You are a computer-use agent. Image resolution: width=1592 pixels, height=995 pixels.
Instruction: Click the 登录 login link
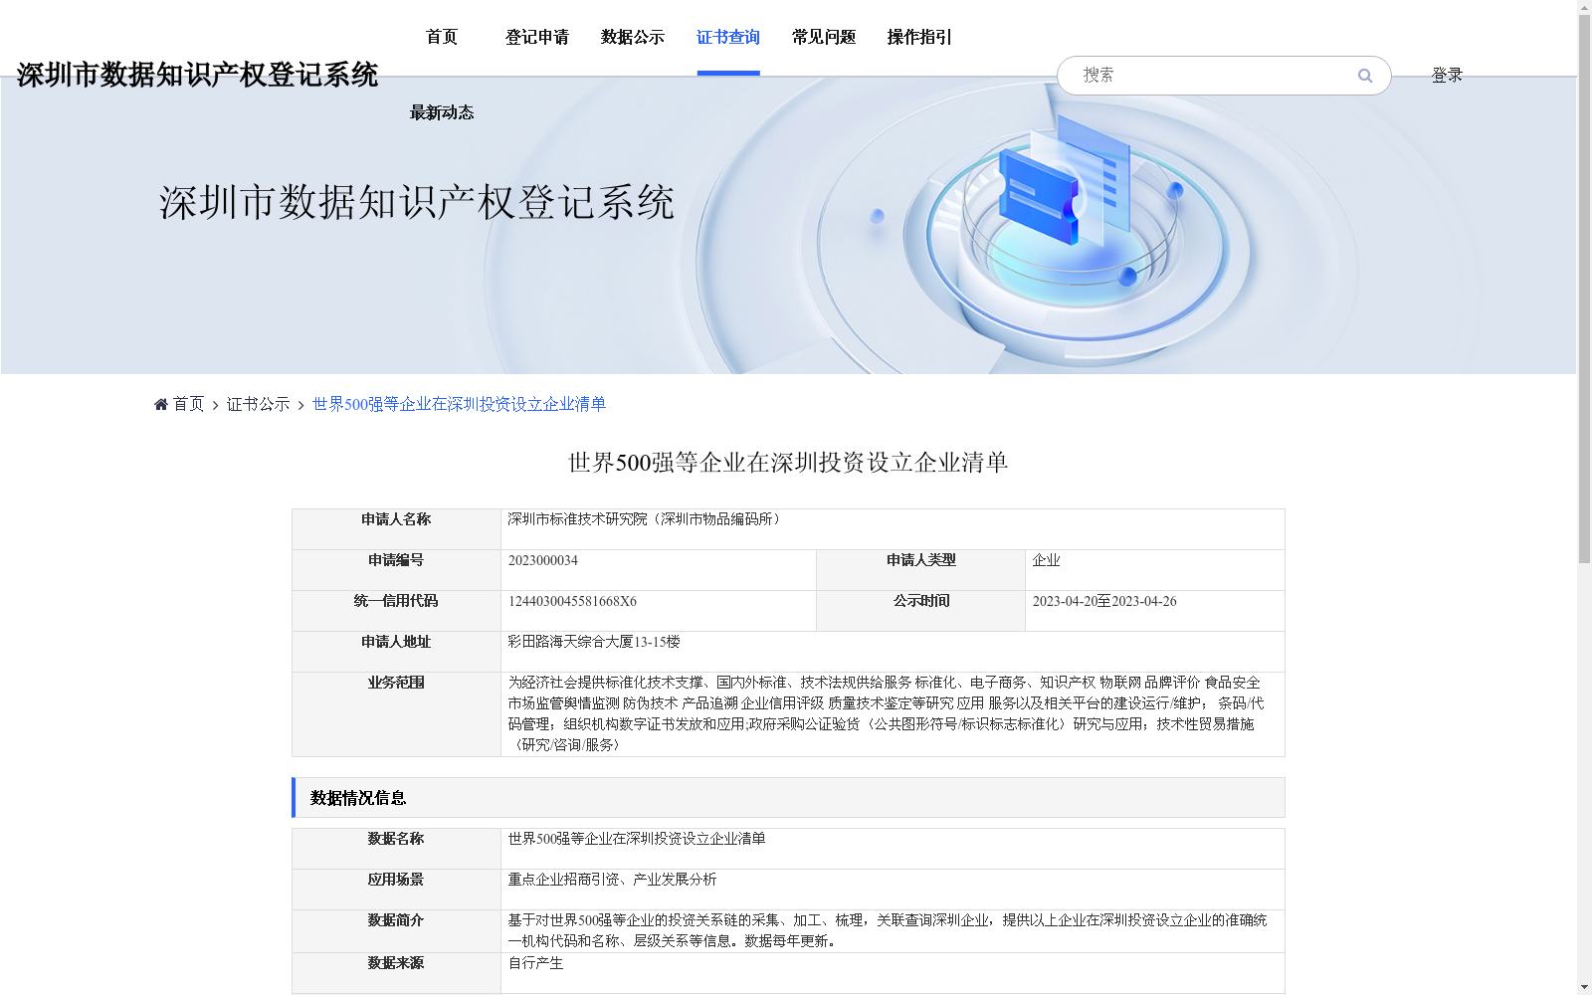pos(1447,76)
